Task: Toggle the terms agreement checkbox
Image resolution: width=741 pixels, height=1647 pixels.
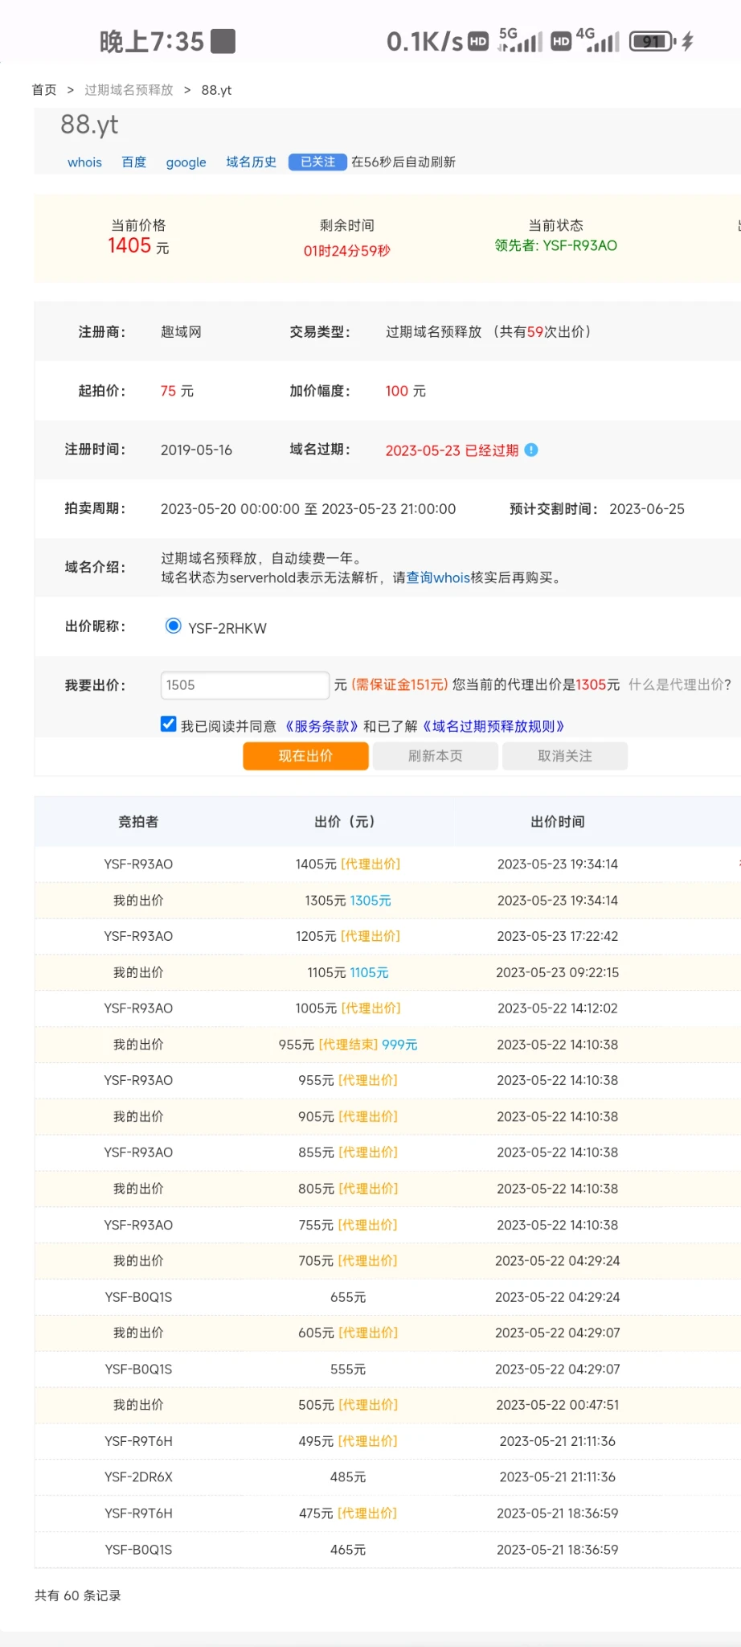Action: [x=169, y=725]
